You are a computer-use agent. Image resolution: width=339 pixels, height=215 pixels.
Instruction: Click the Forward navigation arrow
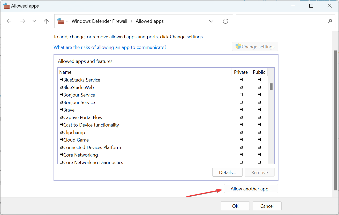click(x=22, y=21)
